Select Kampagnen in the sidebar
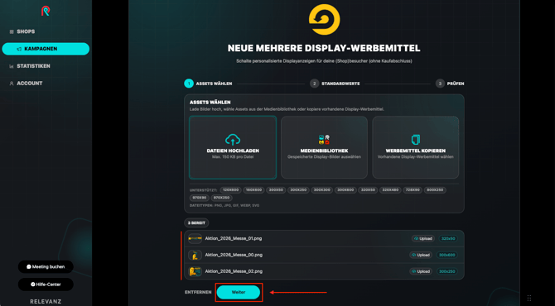The width and height of the screenshot is (555, 306). pos(46,49)
